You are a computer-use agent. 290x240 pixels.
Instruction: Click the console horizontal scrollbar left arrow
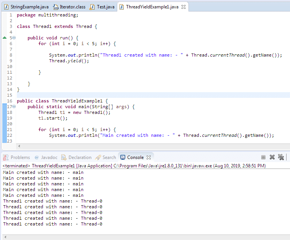pos(5,237)
